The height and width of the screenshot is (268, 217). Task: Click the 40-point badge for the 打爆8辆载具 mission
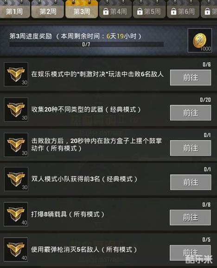(16, 214)
